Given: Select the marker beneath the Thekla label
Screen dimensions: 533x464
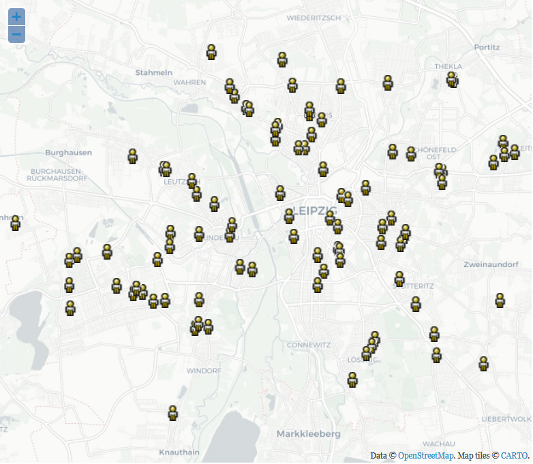Looking at the screenshot, I should coord(451,79).
